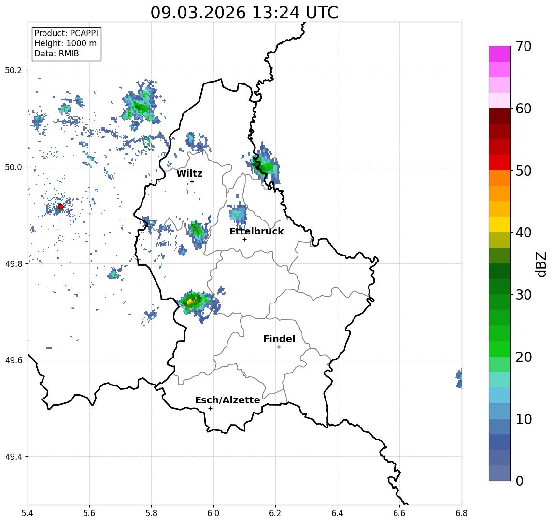This screenshot has width=553, height=523.
Task: Click the latitude tick label 50.0
Action: tap(14, 167)
